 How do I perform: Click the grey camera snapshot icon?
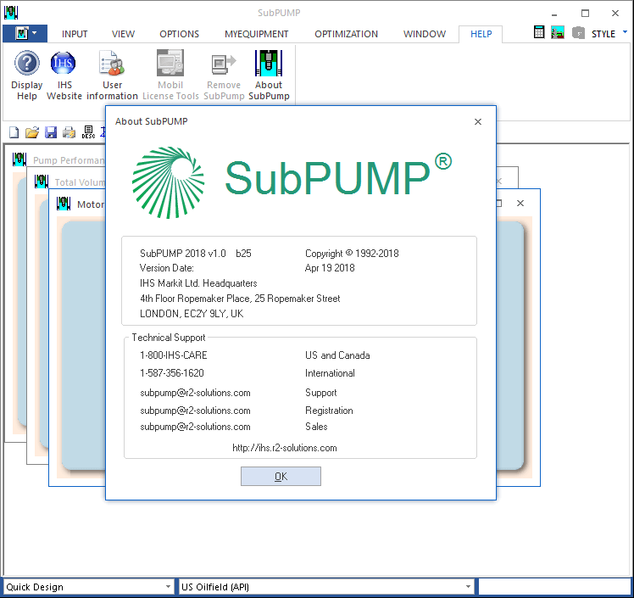[x=578, y=32]
